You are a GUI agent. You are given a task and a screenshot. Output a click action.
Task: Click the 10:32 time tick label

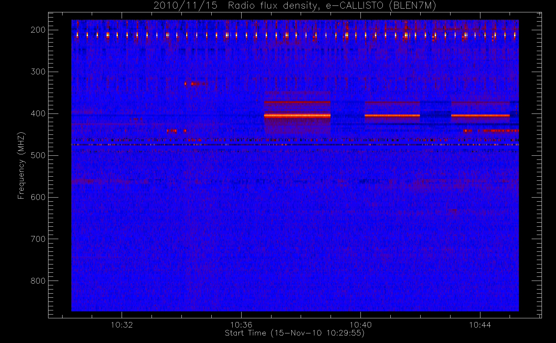pos(122,325)
